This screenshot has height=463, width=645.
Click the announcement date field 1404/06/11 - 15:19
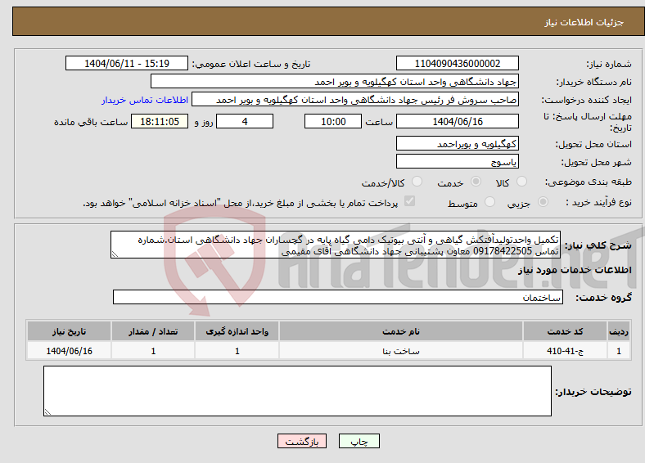[127, 63]
